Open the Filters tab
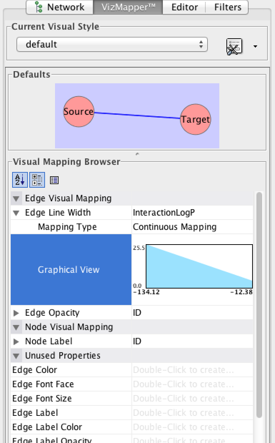The height and width of the screenshot is (443, 275). click(227, 7)
